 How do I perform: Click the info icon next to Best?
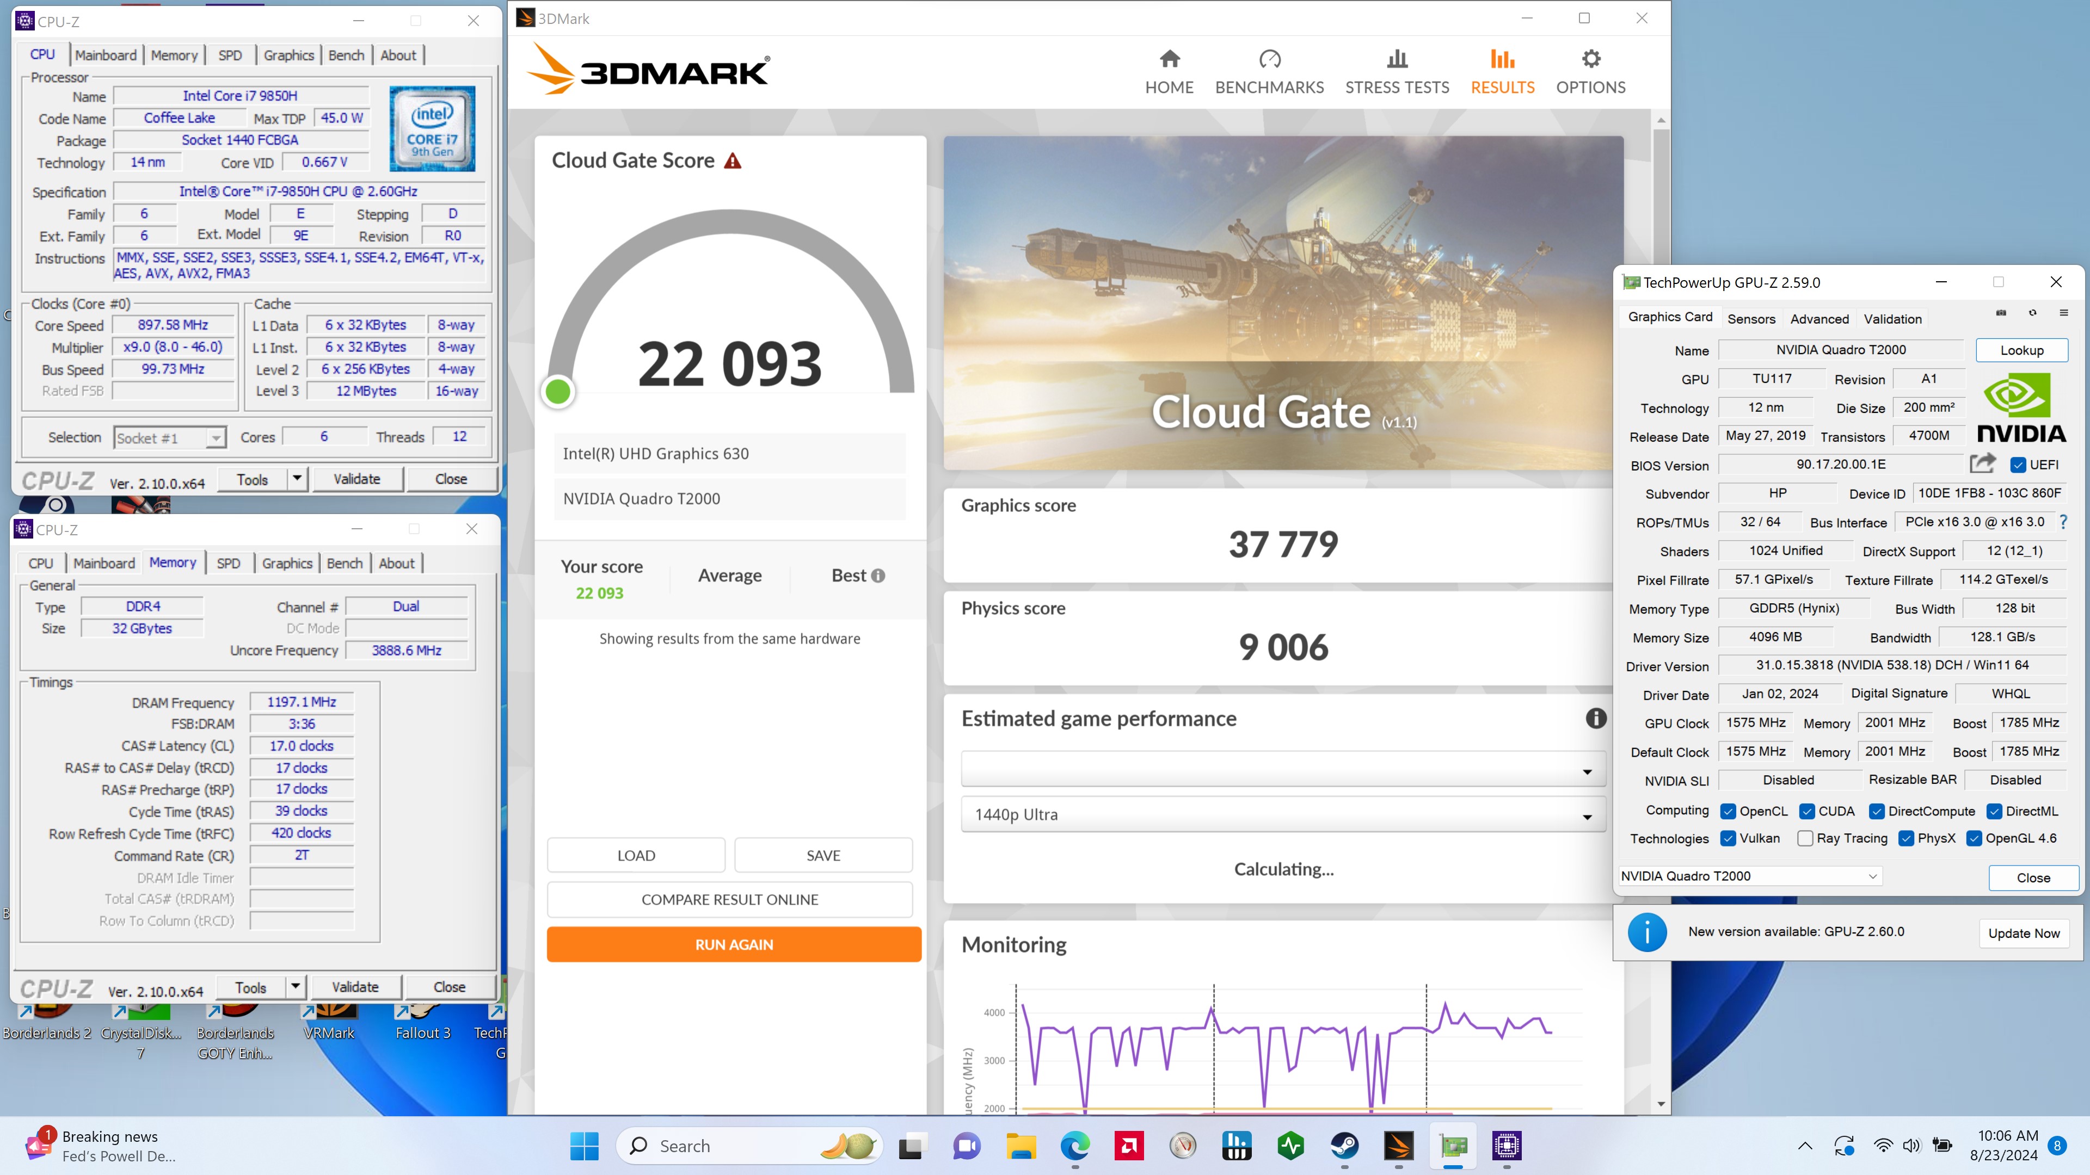[878, 576]
